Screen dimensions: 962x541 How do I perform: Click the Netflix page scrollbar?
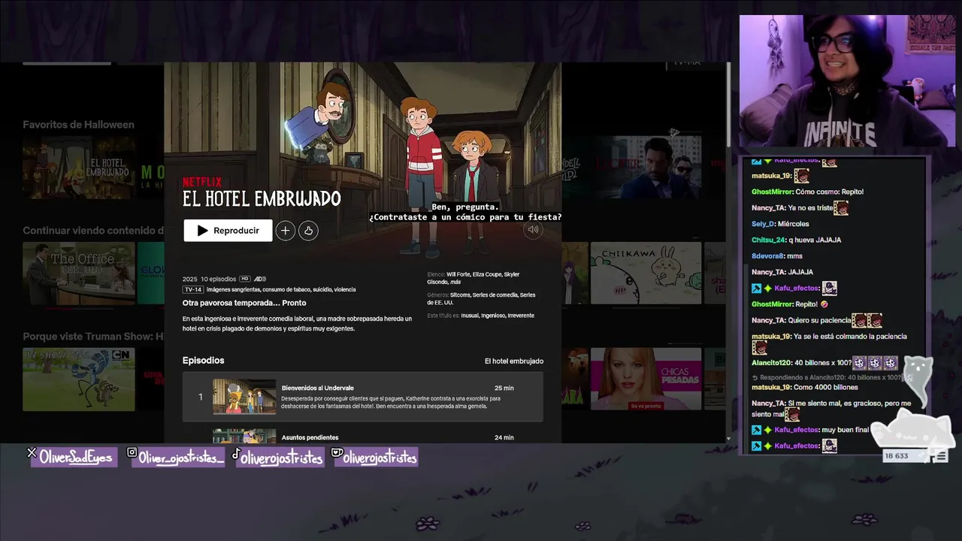728,105
